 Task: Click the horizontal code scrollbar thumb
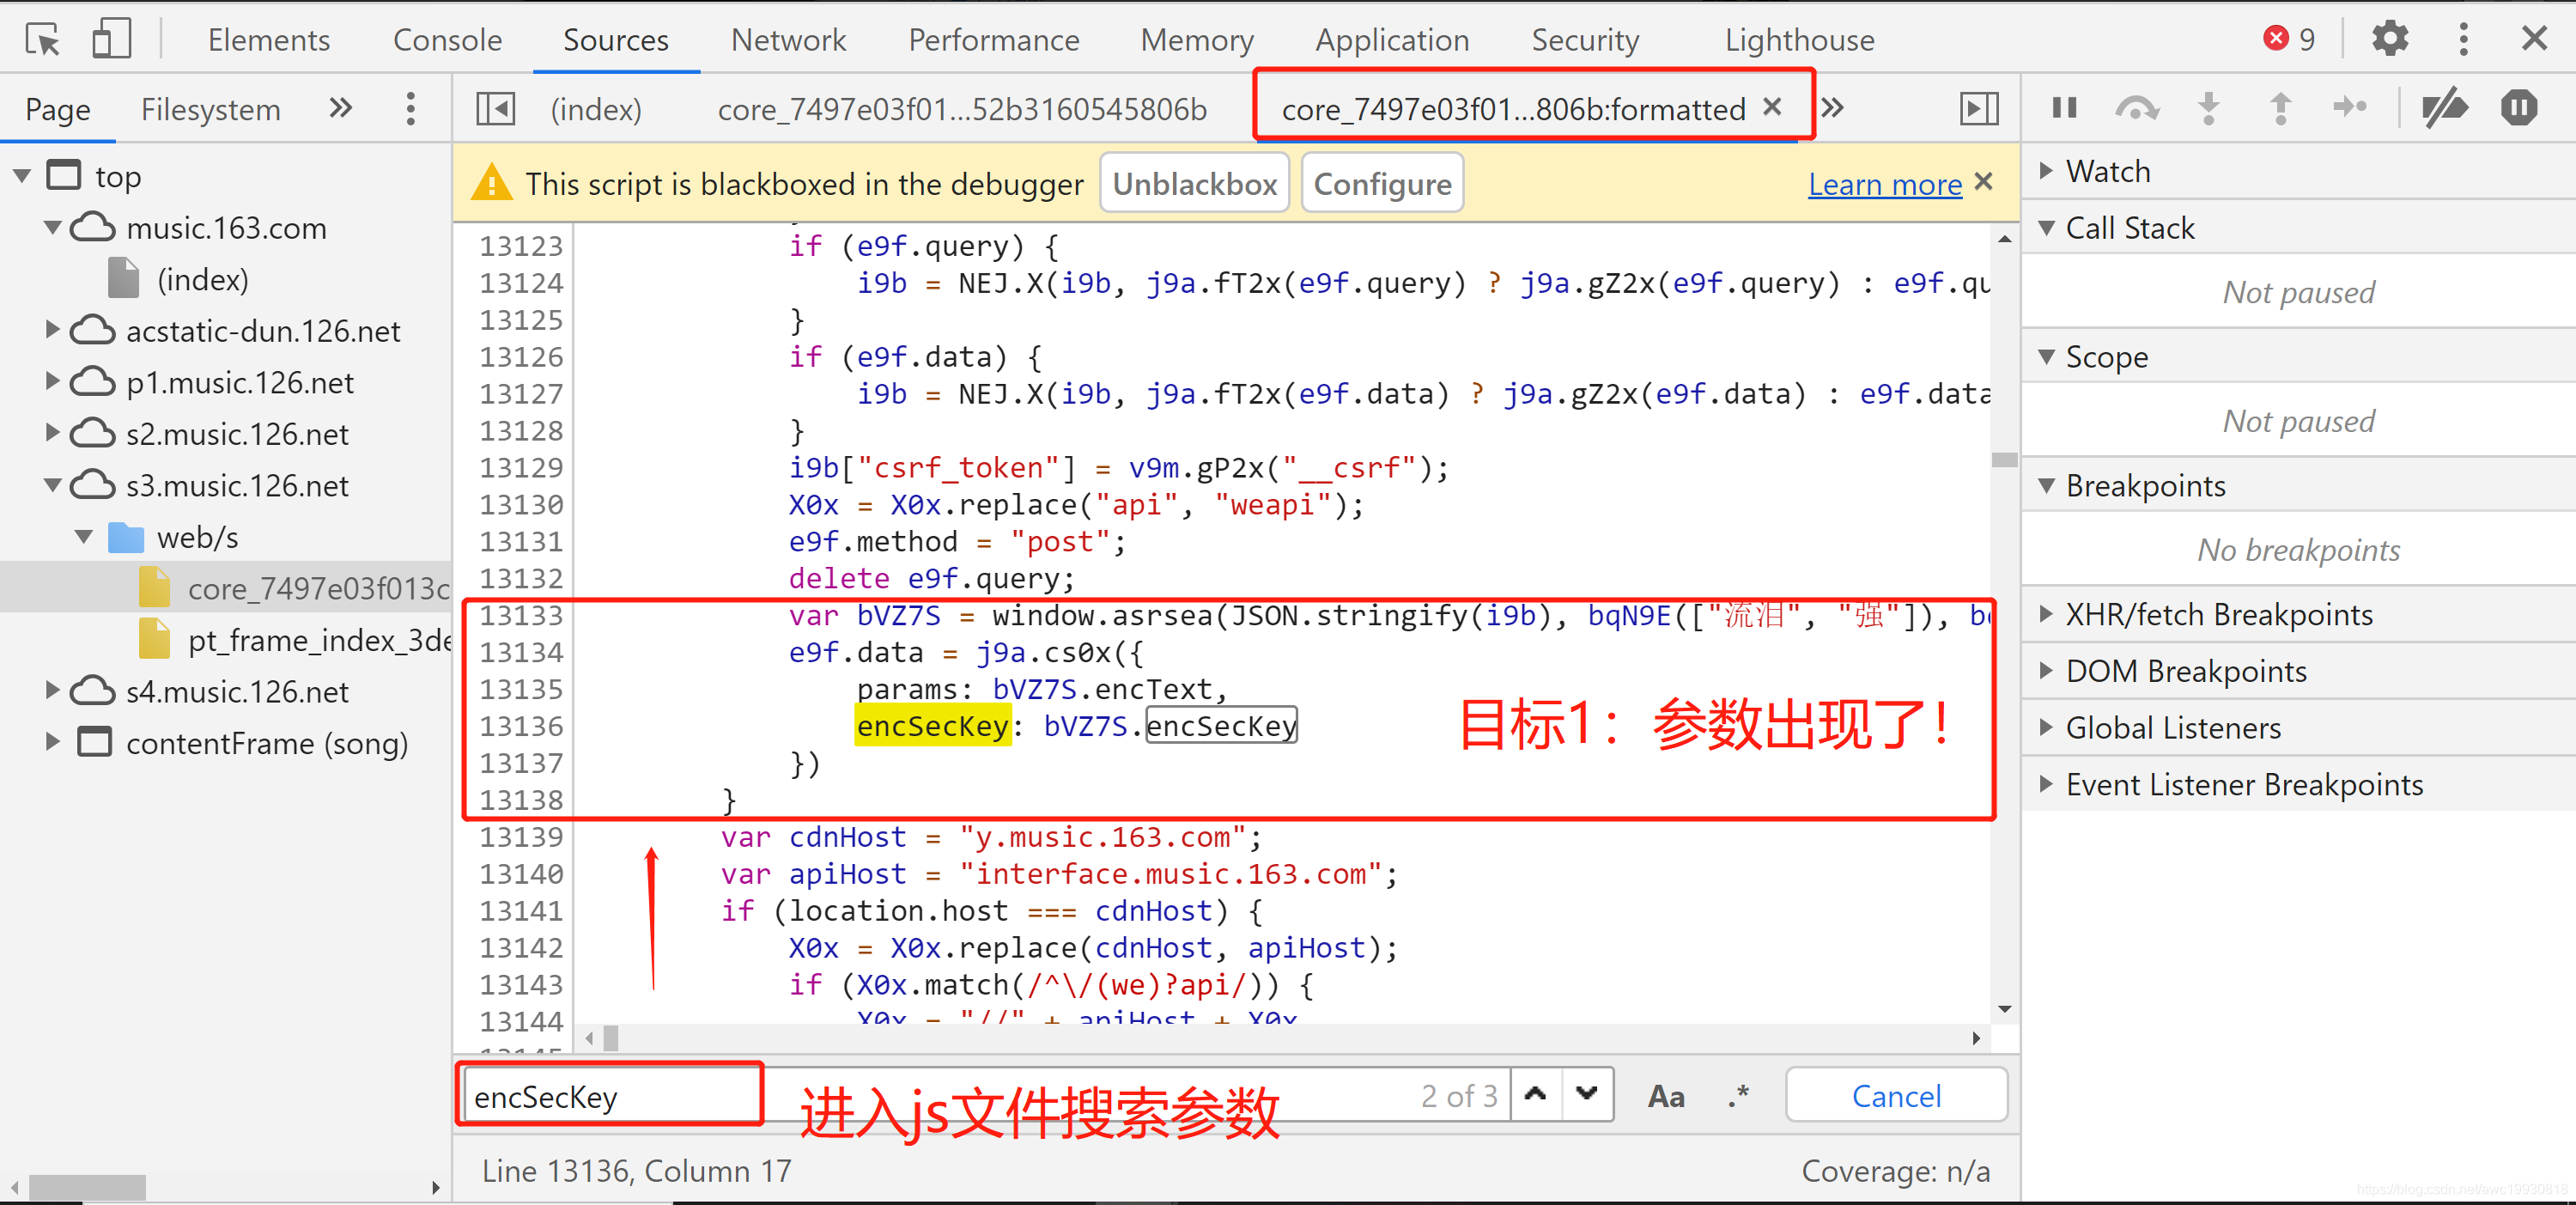pos(611,1039)
